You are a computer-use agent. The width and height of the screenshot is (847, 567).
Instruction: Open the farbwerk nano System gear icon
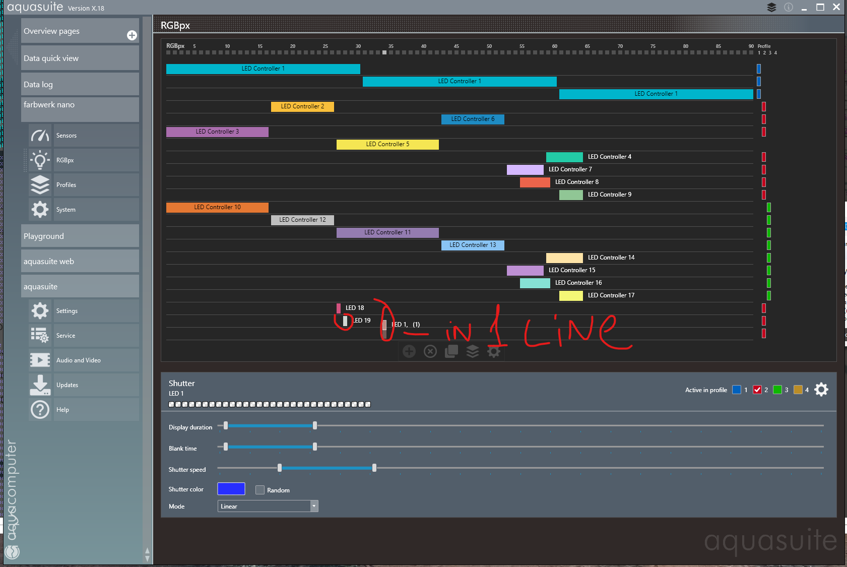click(40, 210)
